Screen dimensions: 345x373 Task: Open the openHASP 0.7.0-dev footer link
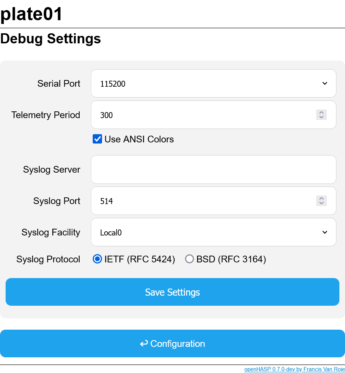(x=294, y=369)
